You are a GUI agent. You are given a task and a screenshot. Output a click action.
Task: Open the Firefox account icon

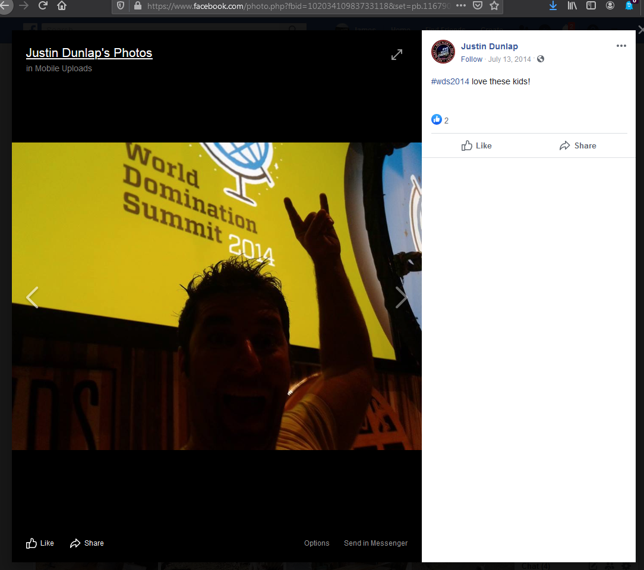(610, 6)
